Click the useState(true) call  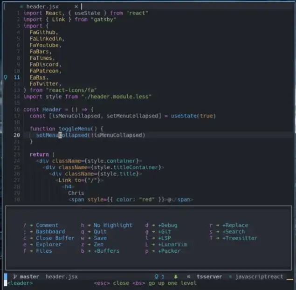point(193,116)
